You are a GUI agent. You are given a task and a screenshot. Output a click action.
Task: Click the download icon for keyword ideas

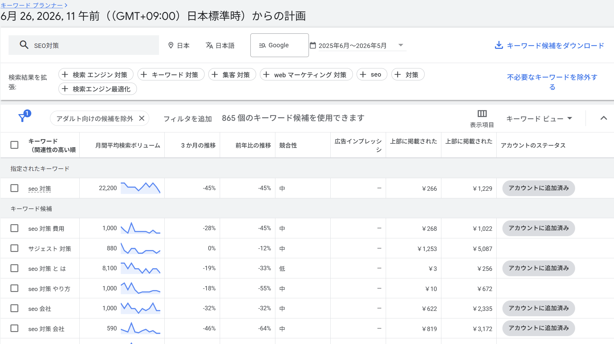pyautogui.click(x=499, y=45)
